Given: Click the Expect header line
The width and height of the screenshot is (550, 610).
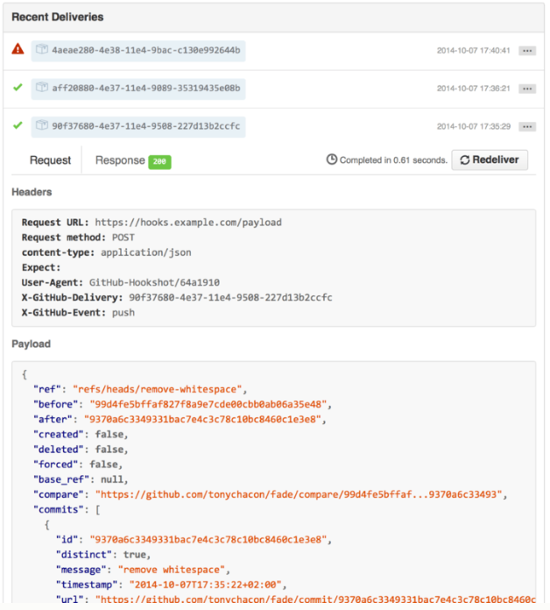Looking at the screenshot, I should coord(41,267).
